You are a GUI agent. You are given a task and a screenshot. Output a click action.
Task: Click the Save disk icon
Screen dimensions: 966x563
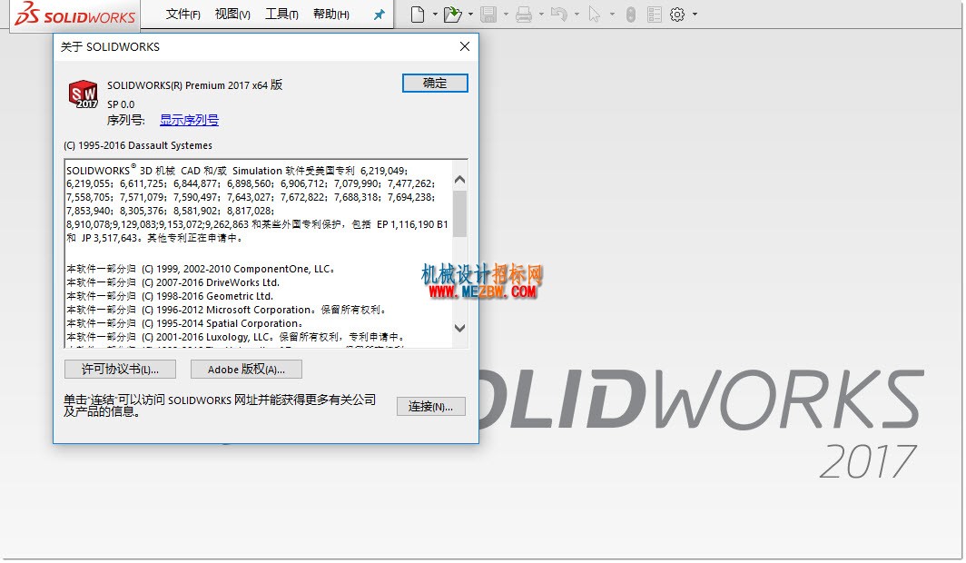tap(488, 15)
